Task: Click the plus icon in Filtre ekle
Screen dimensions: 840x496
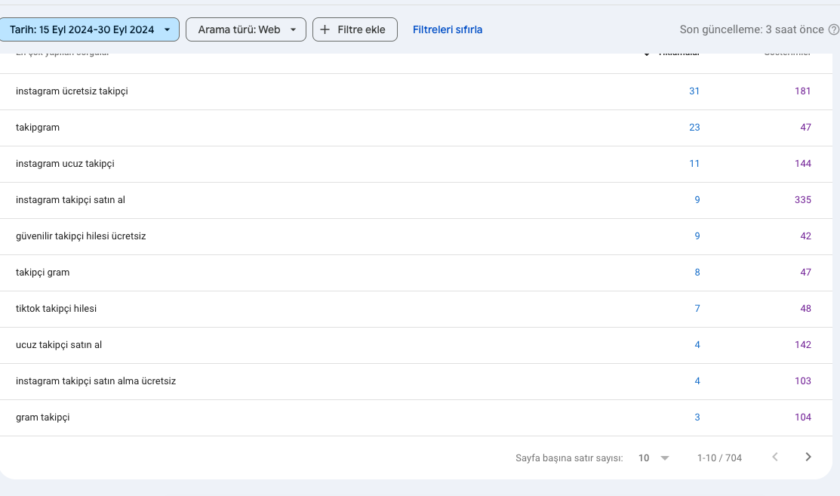Action: point(325,29)
